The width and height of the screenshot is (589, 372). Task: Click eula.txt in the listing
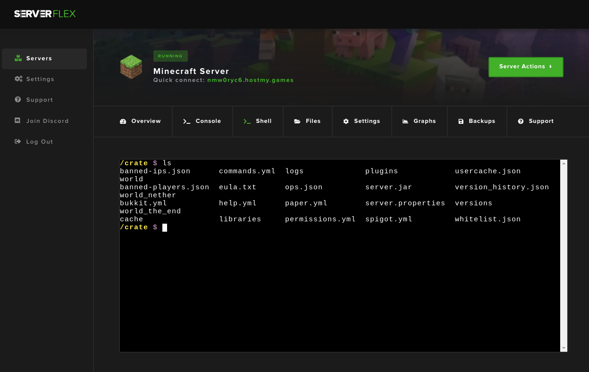click(x=238, y=187)
